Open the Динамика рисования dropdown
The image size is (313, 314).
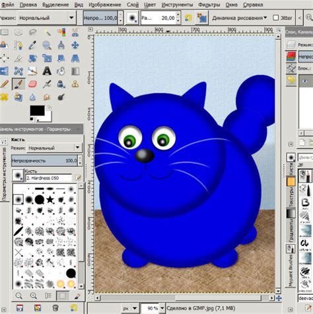point(240,18)
